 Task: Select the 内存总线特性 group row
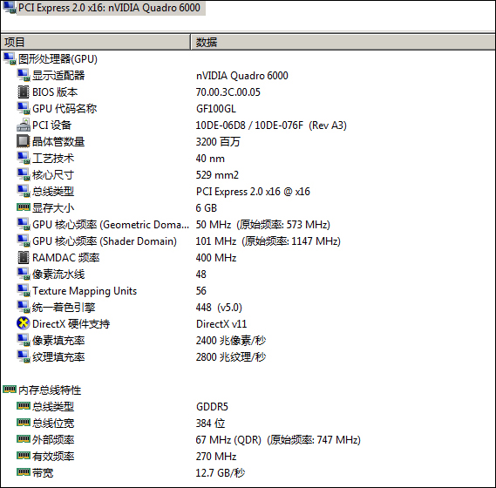[x=50, y=390]
